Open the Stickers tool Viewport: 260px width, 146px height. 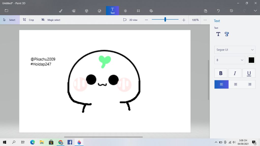point(100,11)
